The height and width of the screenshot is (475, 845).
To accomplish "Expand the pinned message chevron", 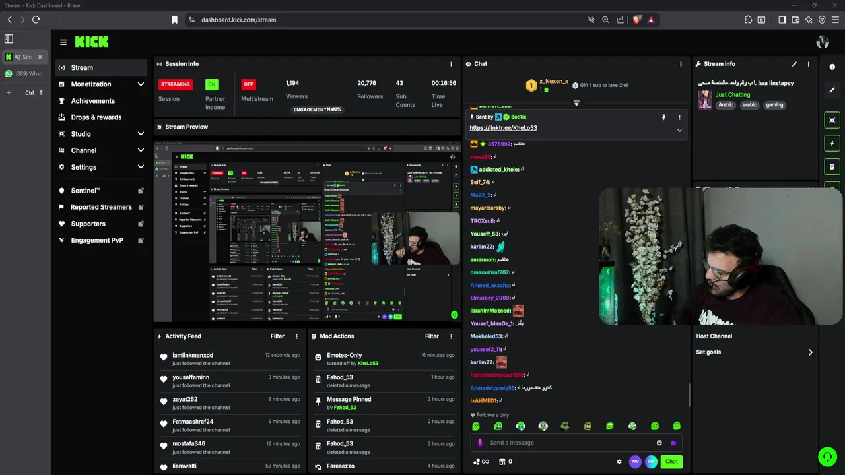I will coord(679,131).
